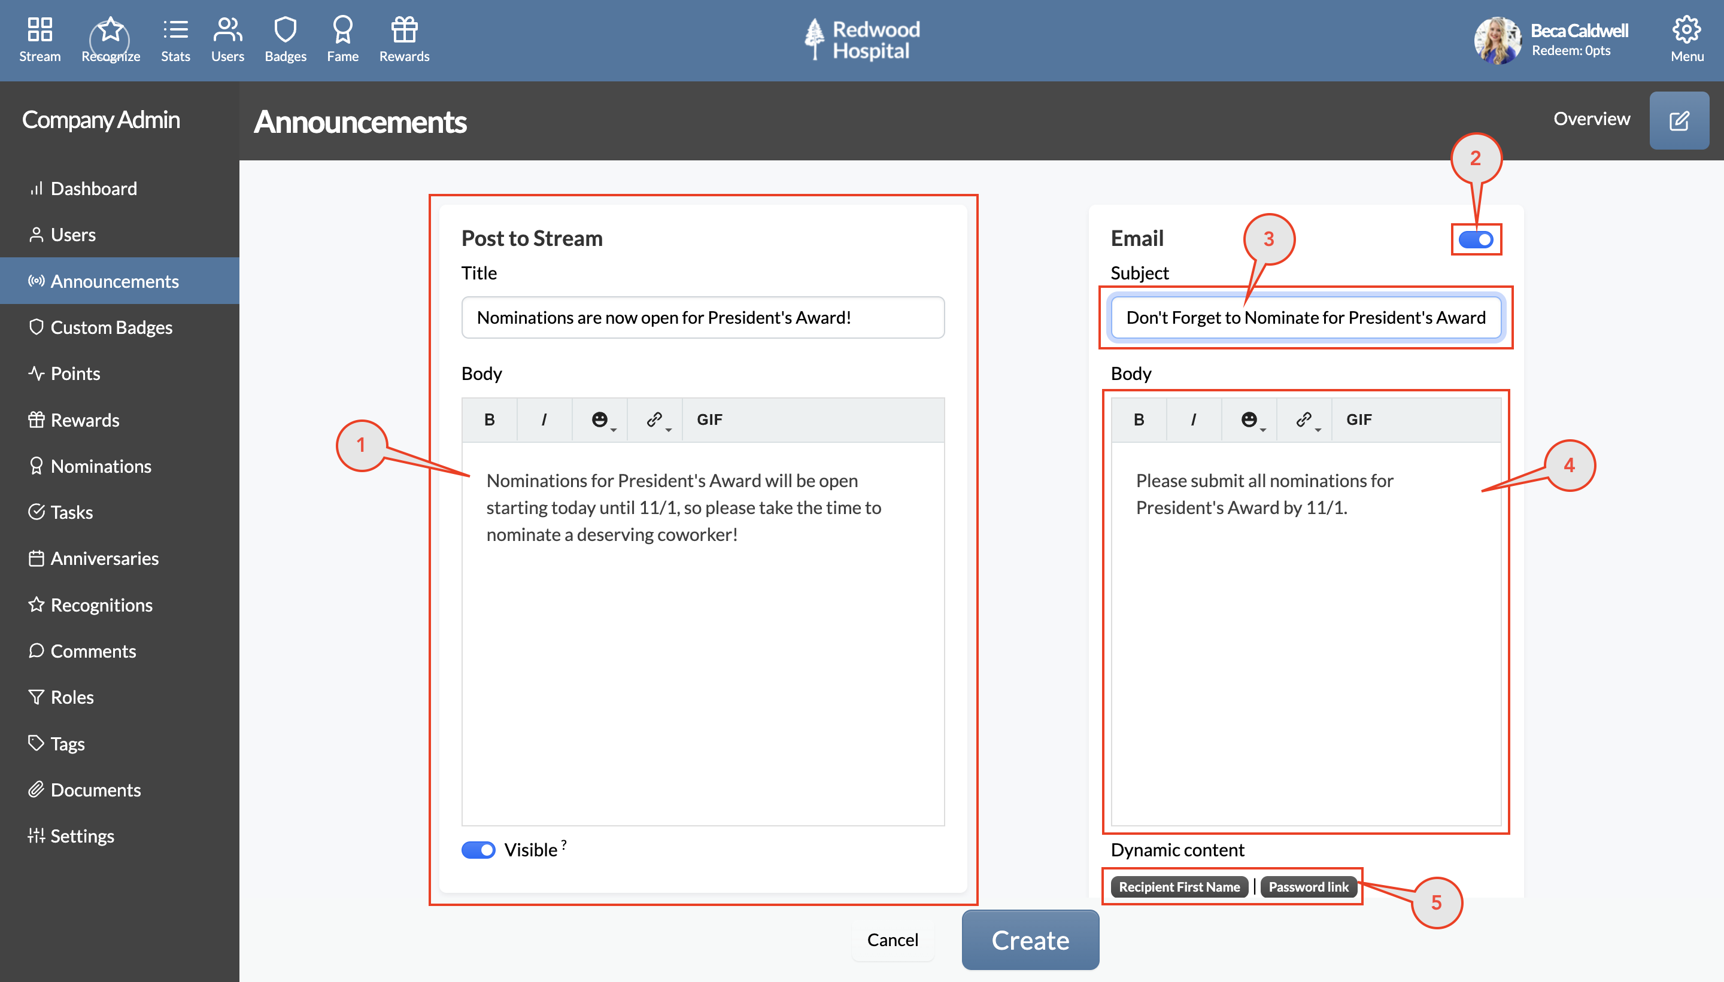Open the Custom Badges sidebar section
Image resolution: width=1724 pixels, height=982 pixels.
point(111,327)
